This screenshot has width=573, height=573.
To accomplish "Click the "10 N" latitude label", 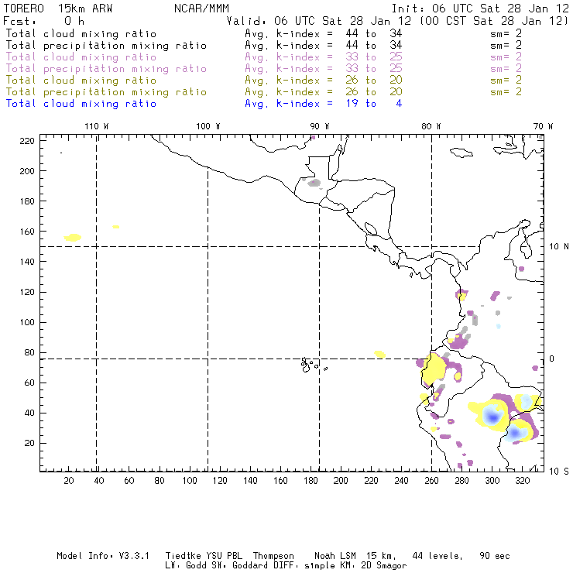I will (559, 247).
